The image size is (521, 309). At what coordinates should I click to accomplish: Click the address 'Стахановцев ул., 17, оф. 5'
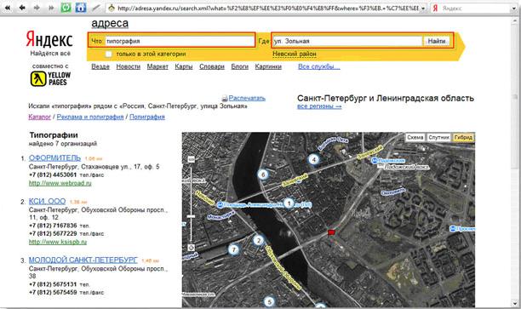(120, 167)
